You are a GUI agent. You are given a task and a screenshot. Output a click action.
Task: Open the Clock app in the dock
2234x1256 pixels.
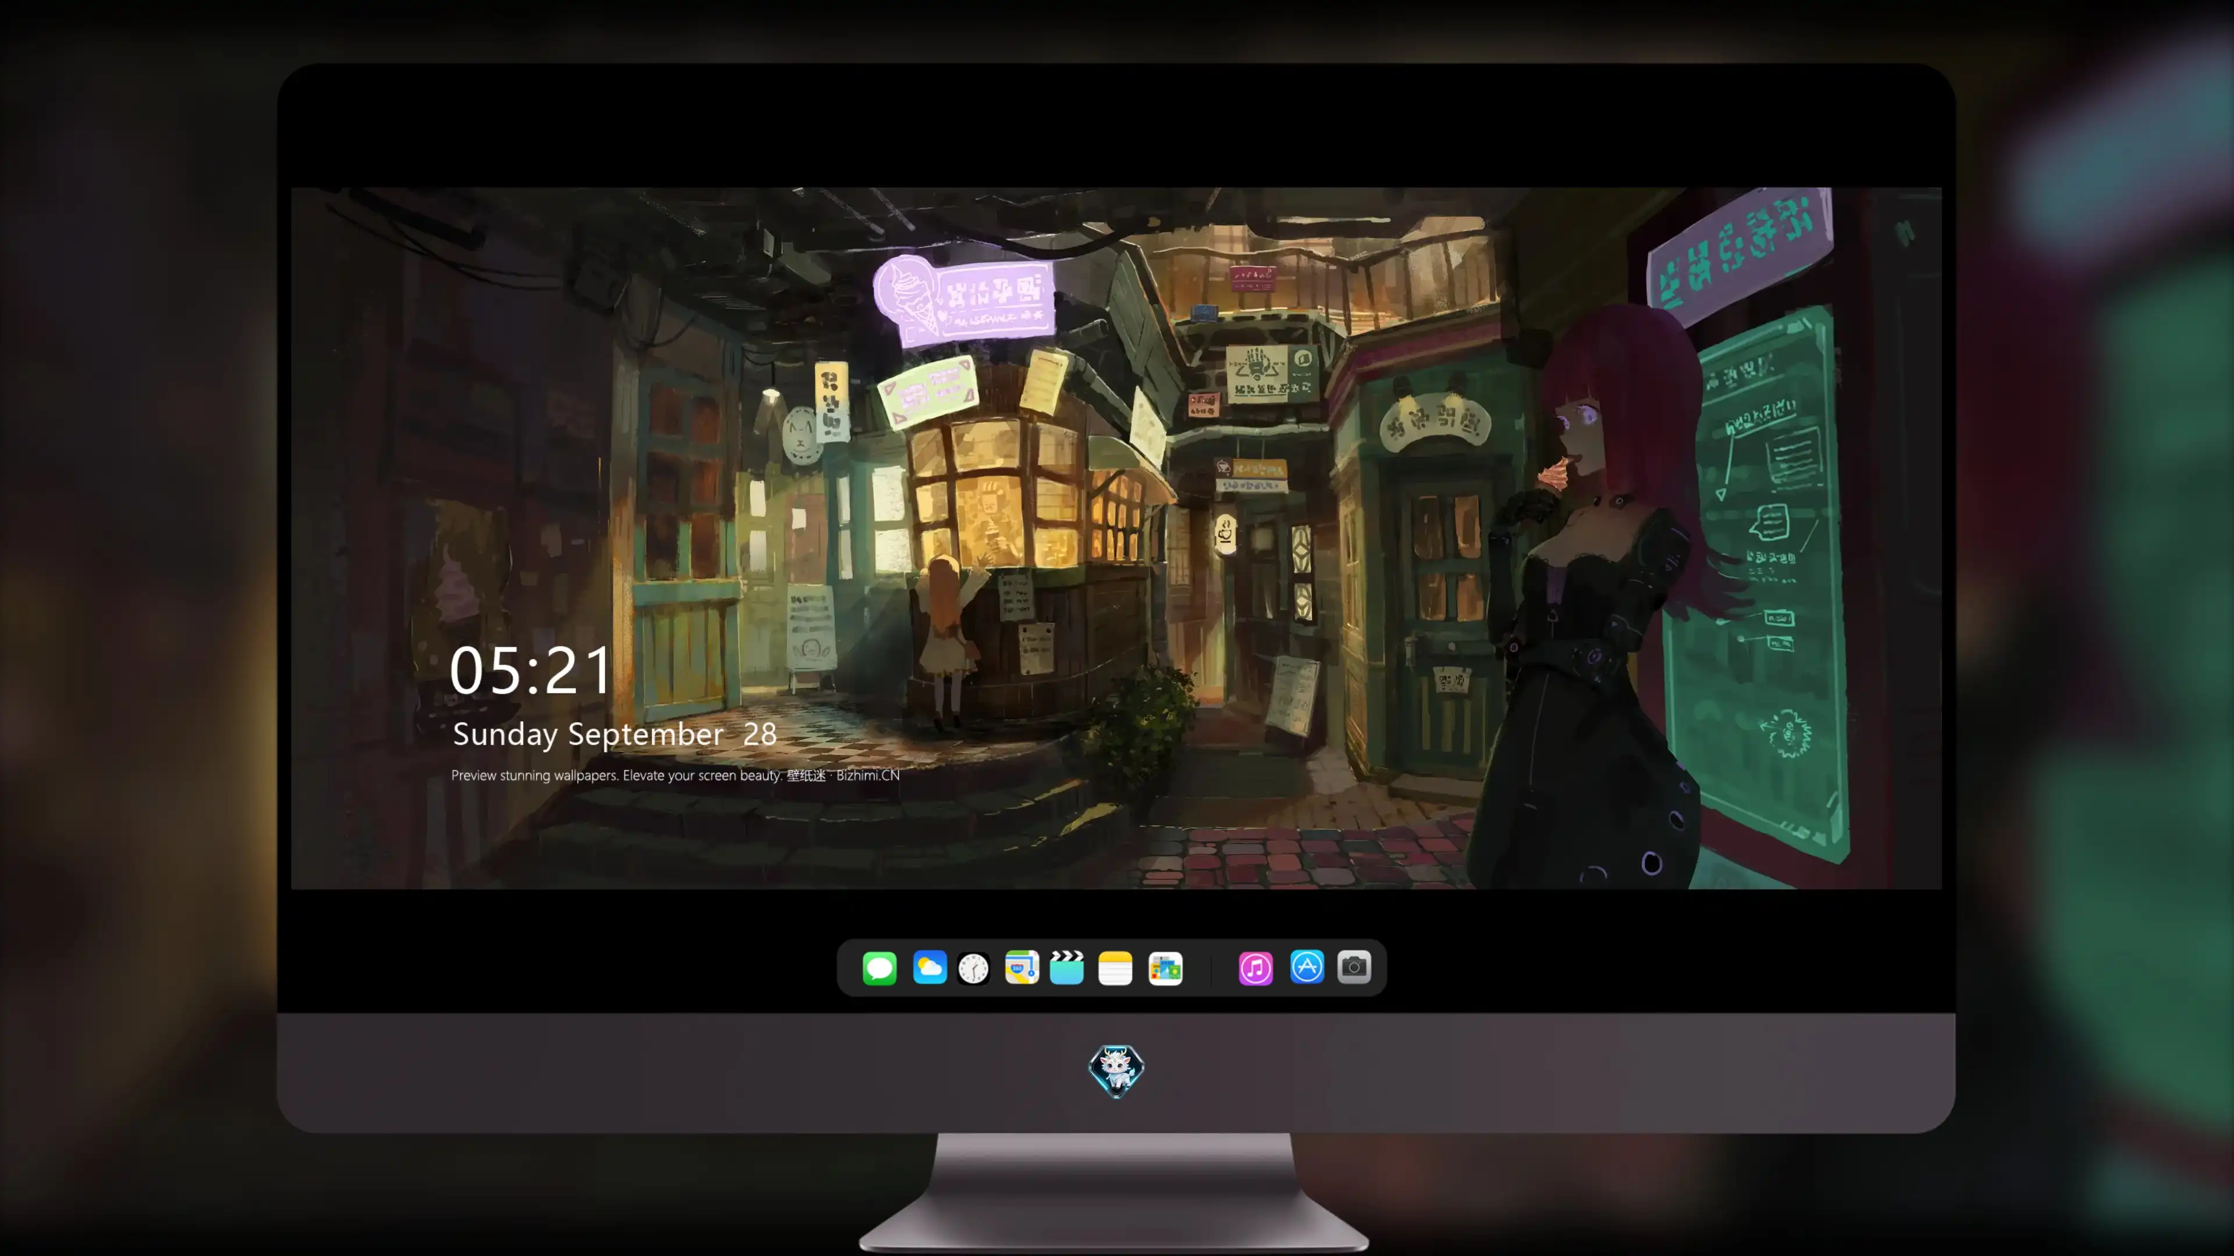pos(973,968)
